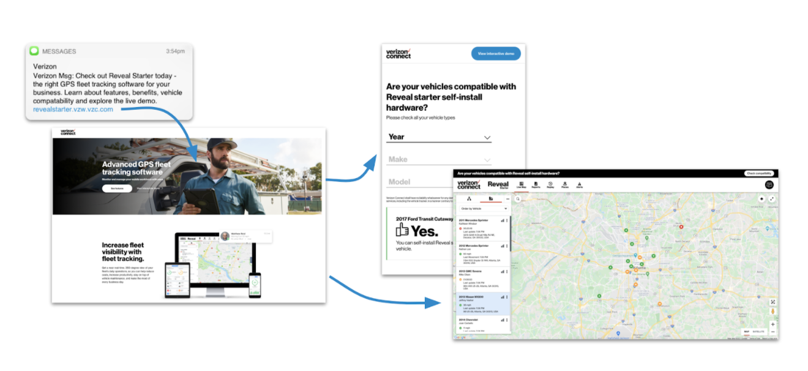
Task: Open the Reports tab in Reveal
Action: coord(536,184)
